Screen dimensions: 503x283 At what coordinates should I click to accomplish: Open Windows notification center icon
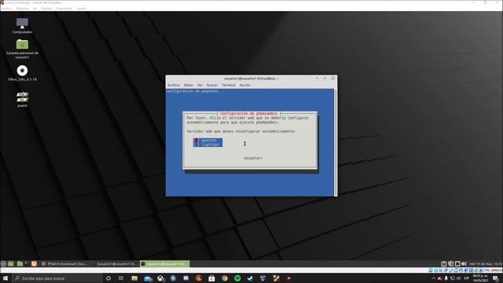(x=496, y=278)
